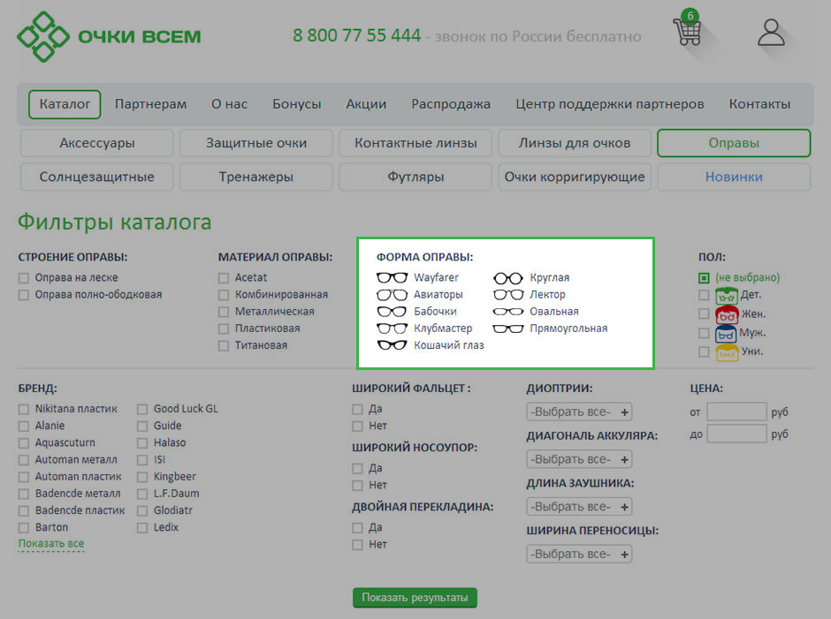Pick the Круглая round frame icon
Screen dimensions: 831x619
click(508, 277)
